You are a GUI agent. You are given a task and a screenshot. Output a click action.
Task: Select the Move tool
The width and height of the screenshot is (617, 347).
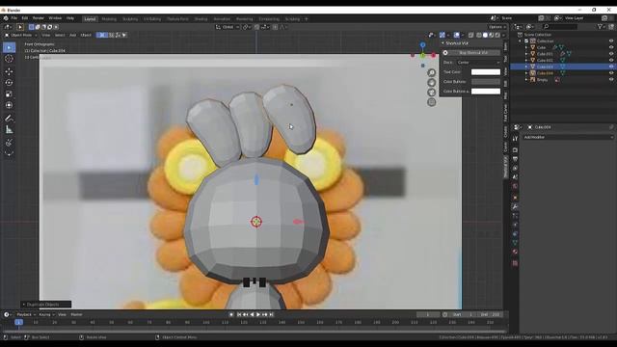pos(9,71)
